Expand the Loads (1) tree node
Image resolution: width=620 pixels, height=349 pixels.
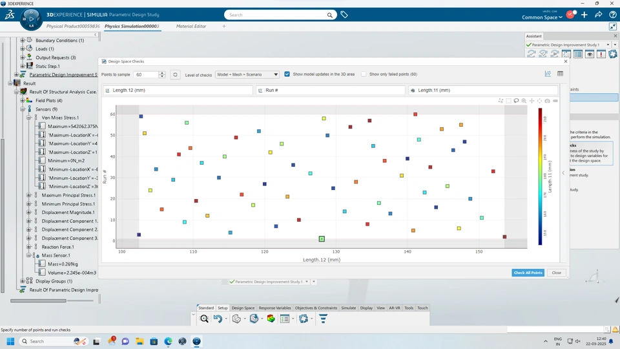[x=23, y=48]
